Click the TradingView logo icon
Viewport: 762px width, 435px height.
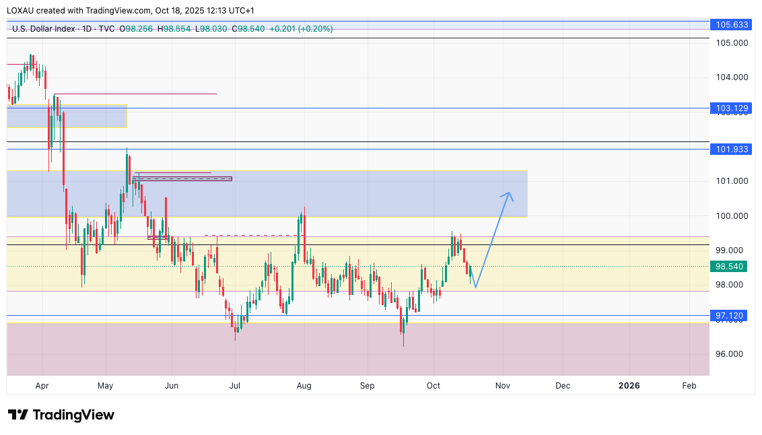tap(18, 415)
